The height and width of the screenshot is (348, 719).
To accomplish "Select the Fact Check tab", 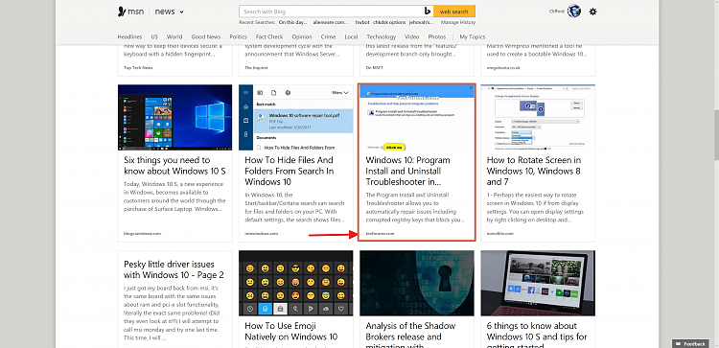I will coord(269,36).
